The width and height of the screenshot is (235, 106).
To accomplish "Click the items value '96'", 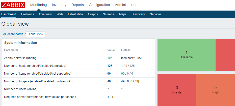I will coord(109,74).
